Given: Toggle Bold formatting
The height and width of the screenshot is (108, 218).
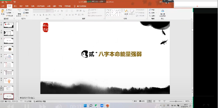Looking at the screenshot, I should click(34, 15).
